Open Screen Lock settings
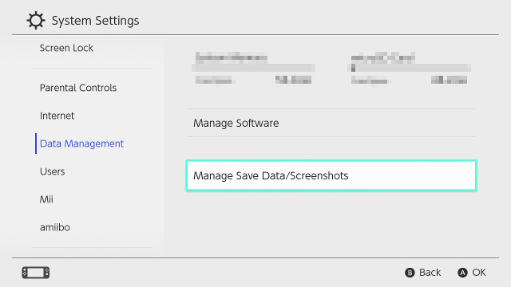Screen dimensions: 511x287 pos(66,48)
